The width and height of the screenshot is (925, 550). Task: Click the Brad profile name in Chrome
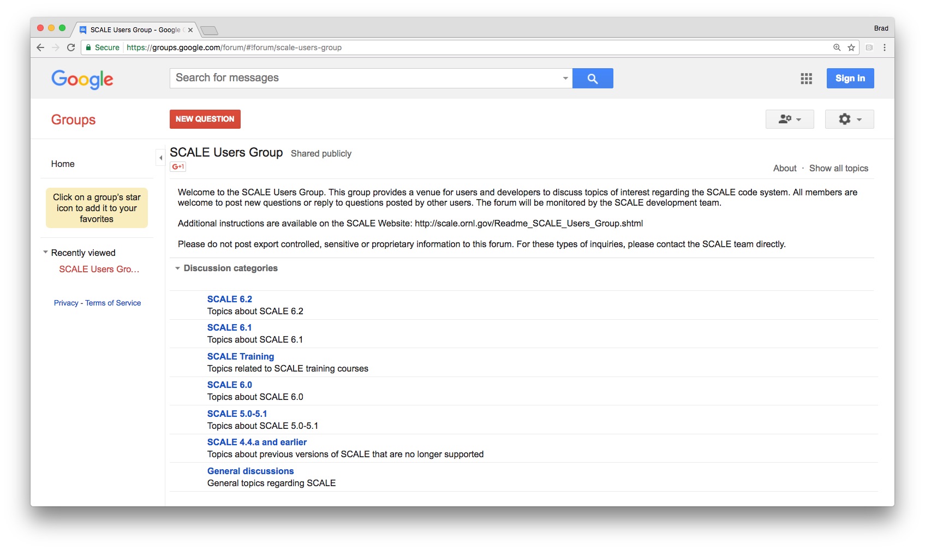pyautogui.click(x=881, y=28)
